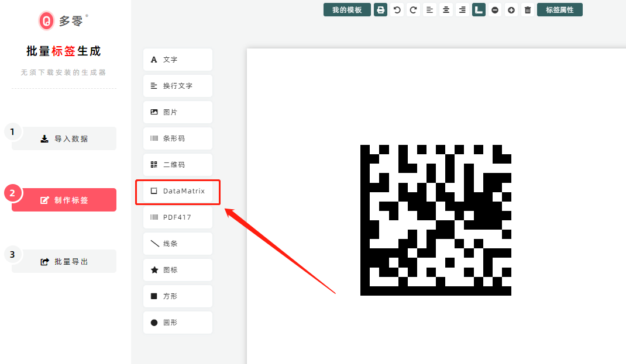Add a 线条 line element
This screenshot has height=364, width=626.
(x=178, y=244)
